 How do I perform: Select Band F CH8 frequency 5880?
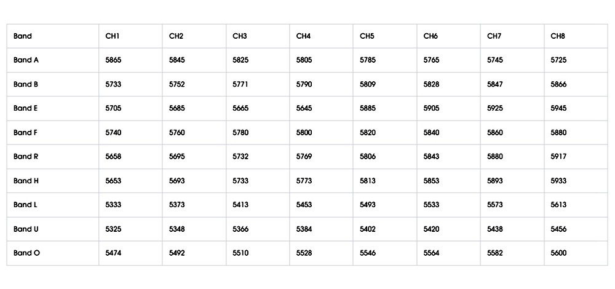558,133
